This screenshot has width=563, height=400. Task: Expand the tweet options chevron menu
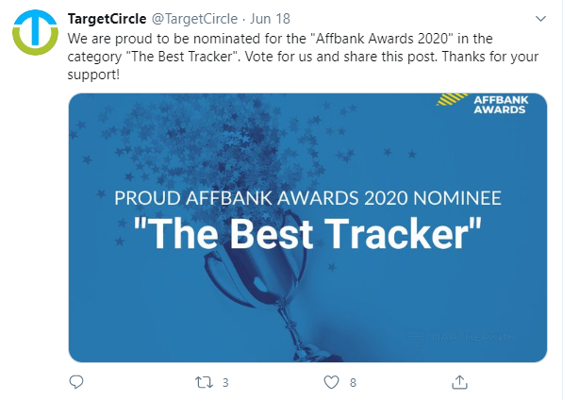540,18
